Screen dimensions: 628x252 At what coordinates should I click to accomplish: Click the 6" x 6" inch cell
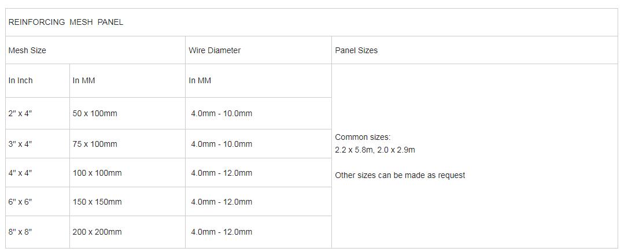click(38, 202)
